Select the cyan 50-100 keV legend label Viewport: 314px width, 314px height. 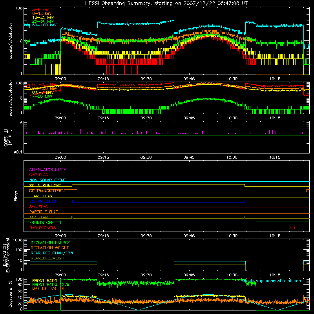point(44,25)
